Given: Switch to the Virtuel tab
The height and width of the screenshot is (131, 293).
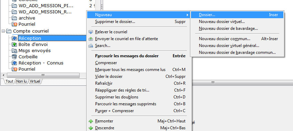Looking at the screenshot, I should [x=35, y=81].
